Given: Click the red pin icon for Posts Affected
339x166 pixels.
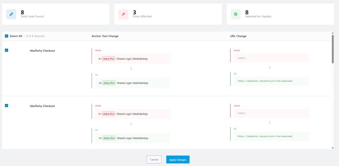Looking at the screenshot, I should [123, 14].
